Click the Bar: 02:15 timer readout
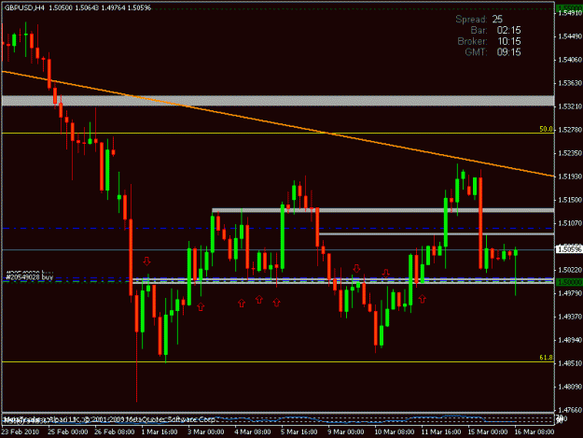Viewport: 583px width, 438px height. click(x=495, y=30)
